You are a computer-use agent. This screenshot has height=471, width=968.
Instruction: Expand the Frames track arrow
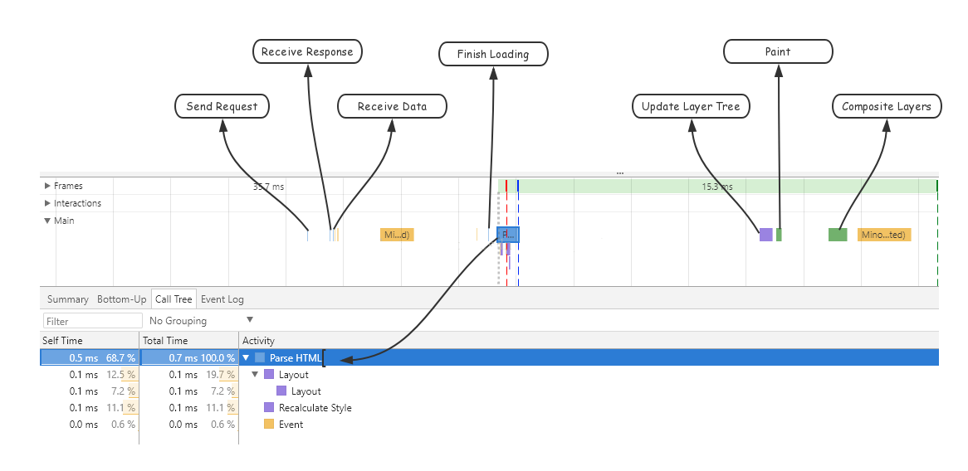[x=47, y=186]
